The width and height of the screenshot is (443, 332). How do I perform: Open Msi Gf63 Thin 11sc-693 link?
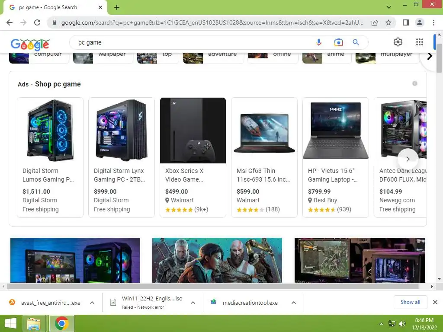point(263,175)
